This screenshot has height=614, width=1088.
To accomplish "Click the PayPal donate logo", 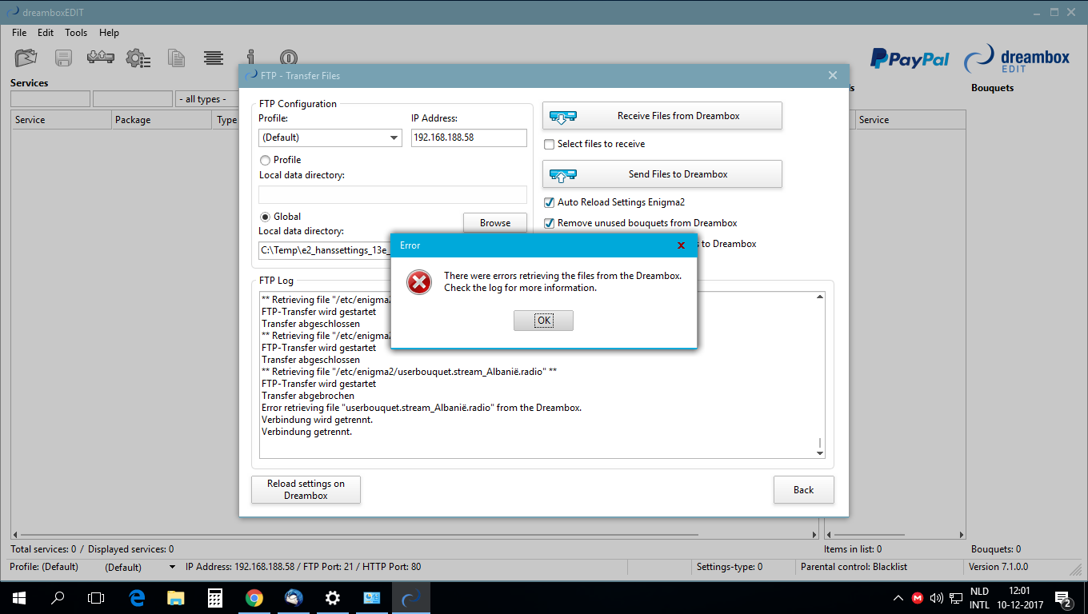I will point(910,59).
